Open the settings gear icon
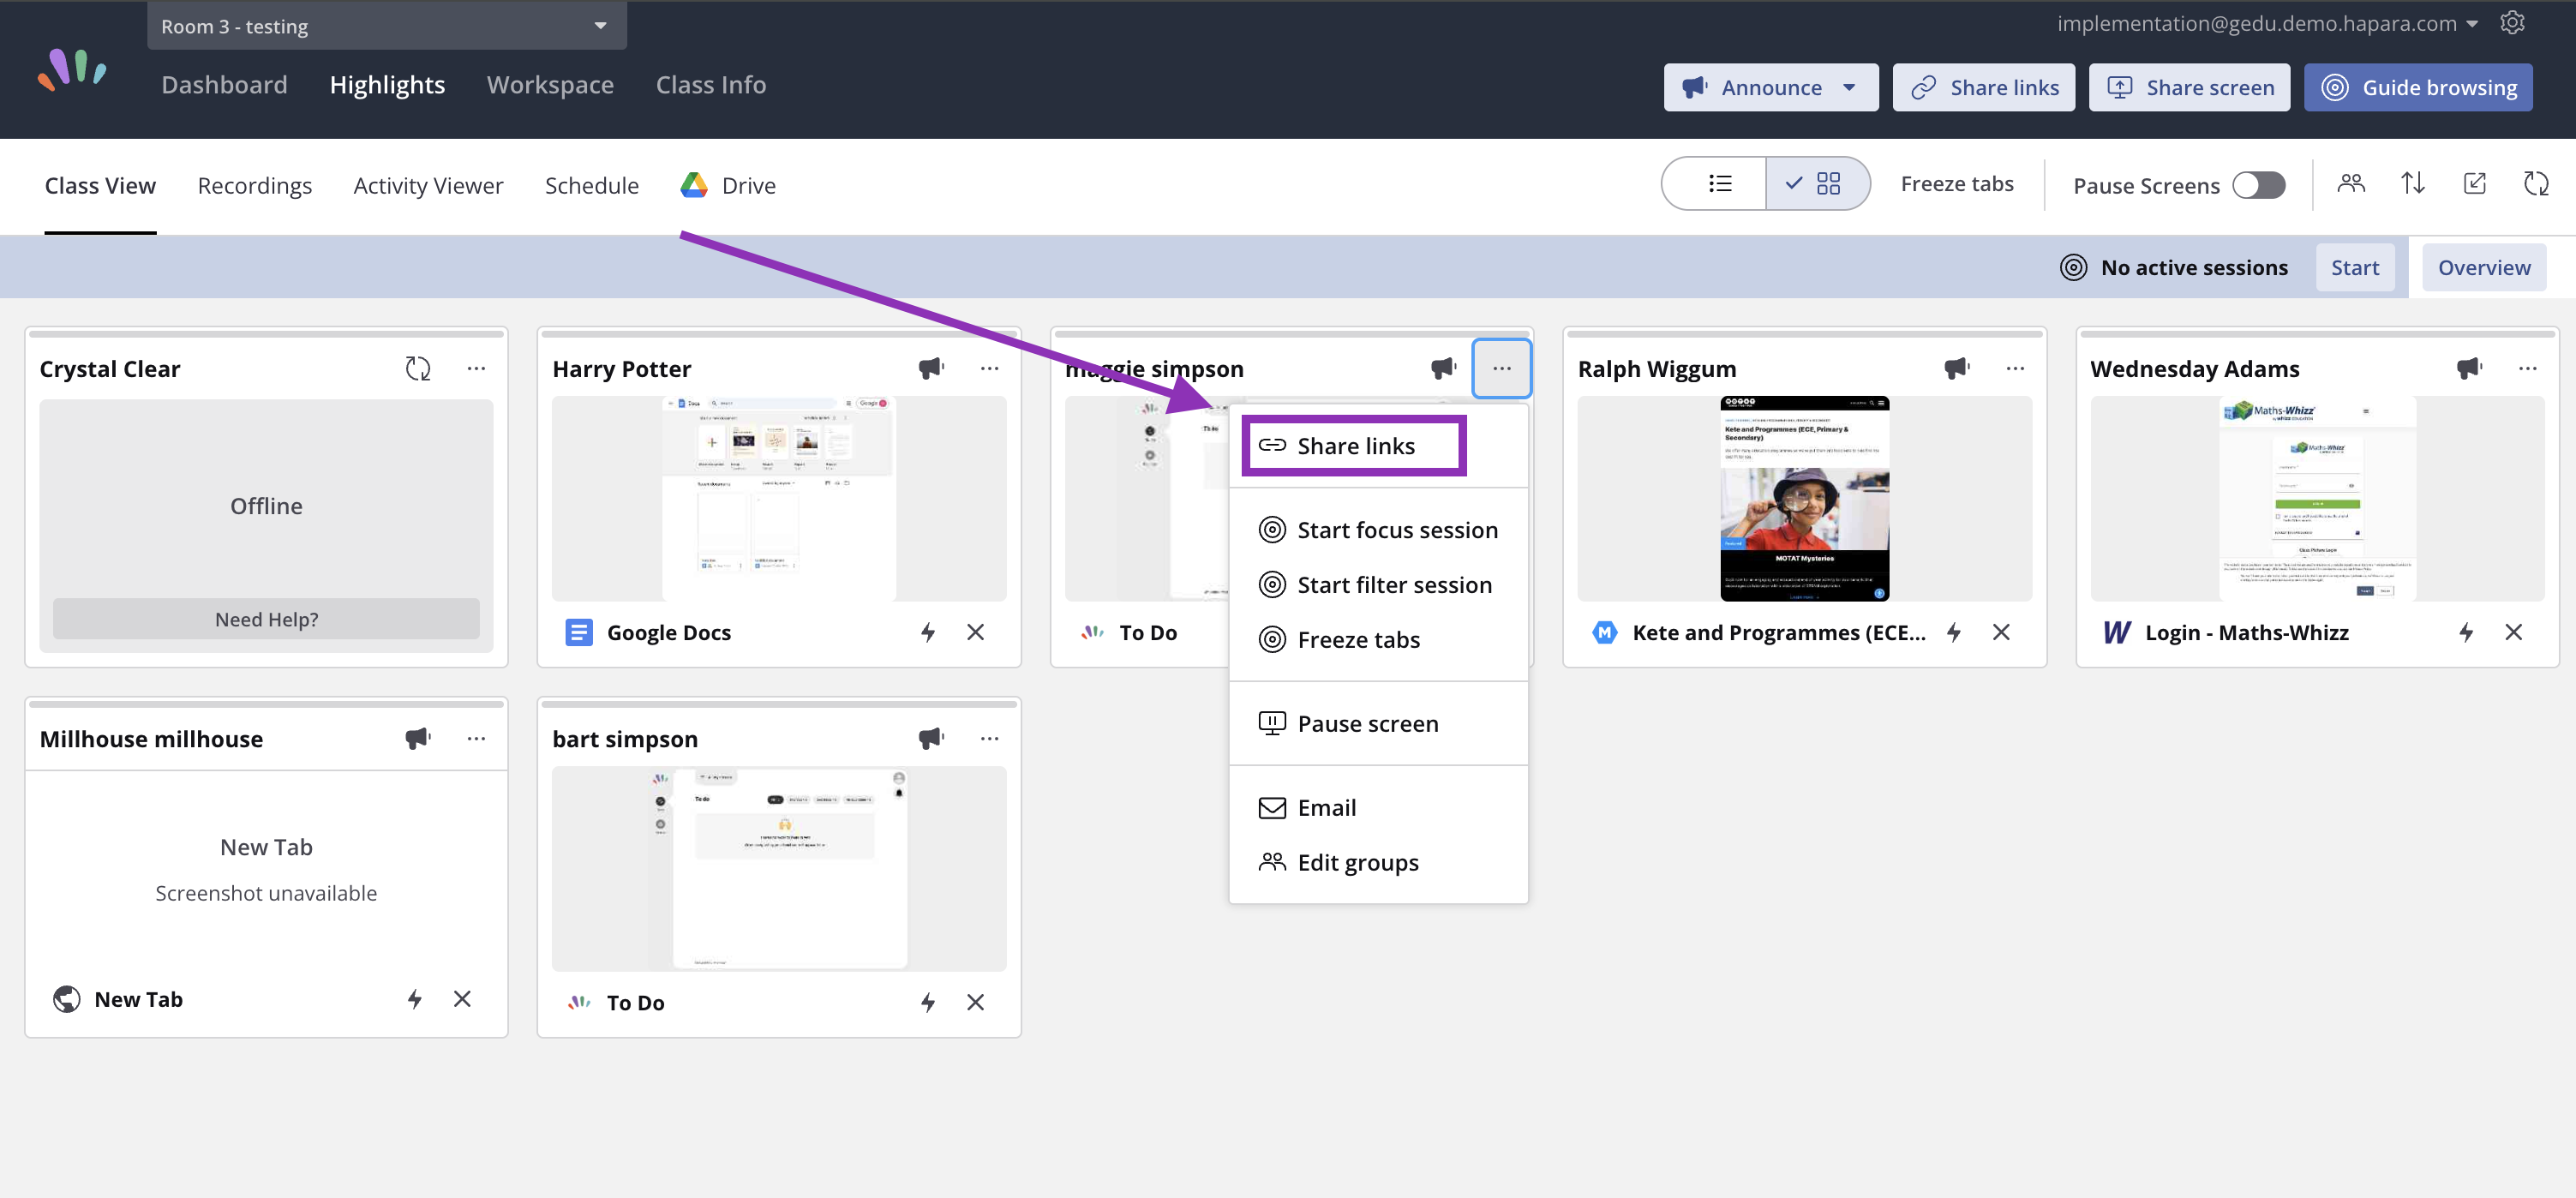2576x1198 pixels. 2512,23
